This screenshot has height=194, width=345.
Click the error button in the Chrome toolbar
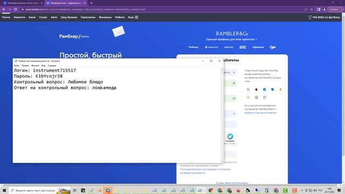point(335,10)
